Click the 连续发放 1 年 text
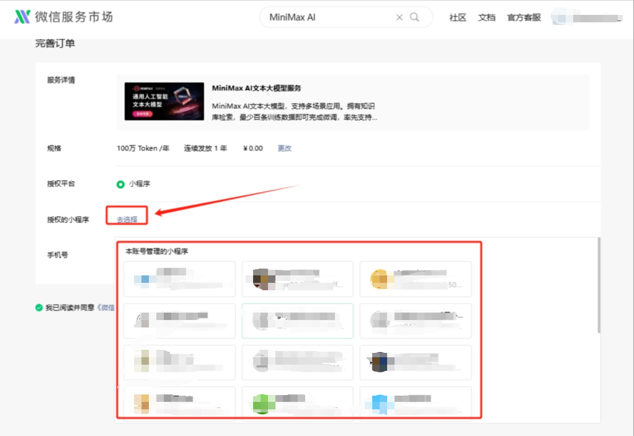This screenshot has height=436, width=634. [205, 148]
